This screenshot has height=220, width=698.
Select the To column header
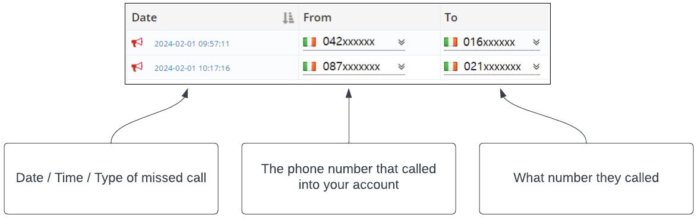tap(451, 18)
